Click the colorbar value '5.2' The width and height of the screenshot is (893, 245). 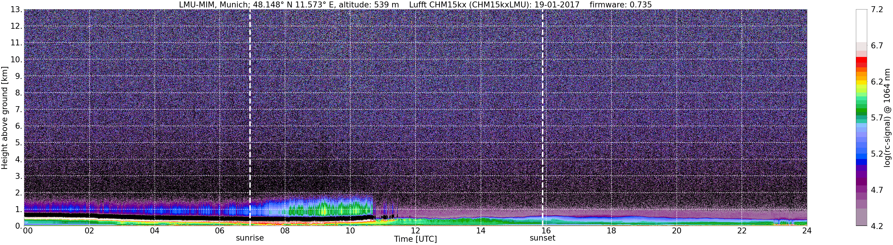(877, 154)
